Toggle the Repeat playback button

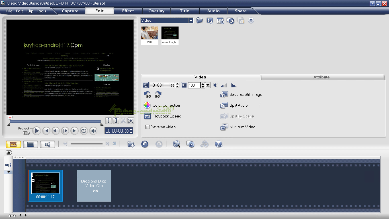click(84, 131)
